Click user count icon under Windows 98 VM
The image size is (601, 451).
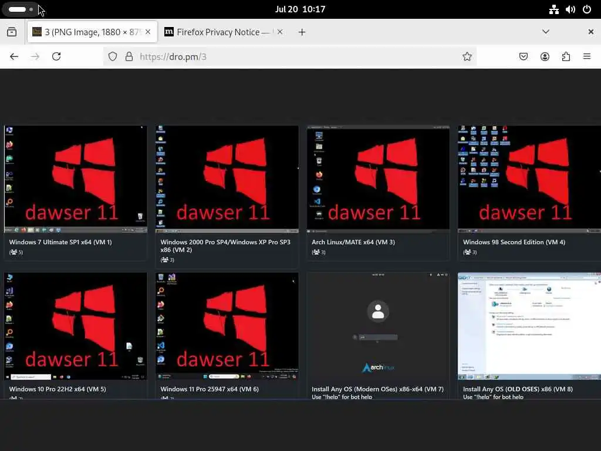(468, 252)
